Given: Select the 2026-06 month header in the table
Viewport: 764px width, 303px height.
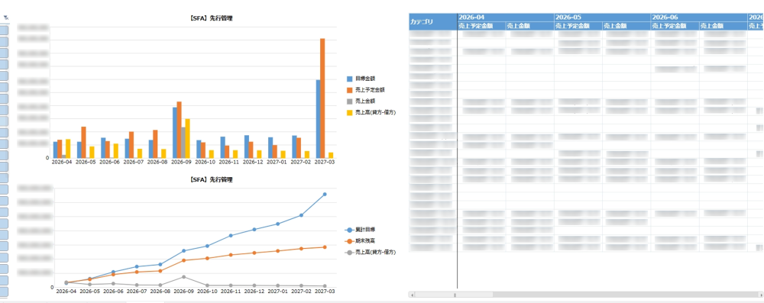Looking at the screenshot, I should point(699,17).
